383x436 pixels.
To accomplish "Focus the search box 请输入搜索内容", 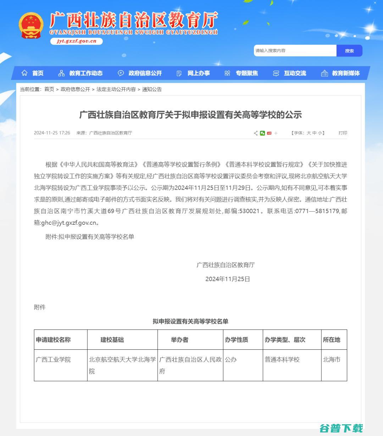I will pyautogui.click(x=295, y=50).
